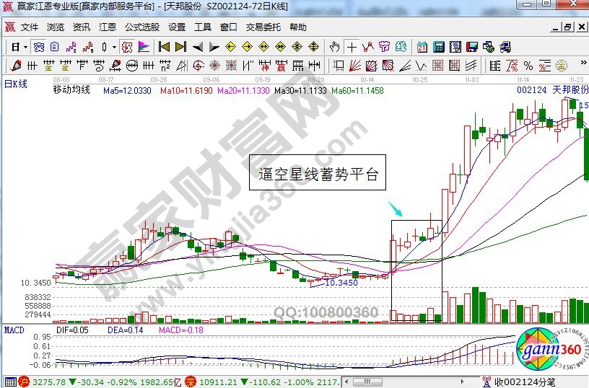
Task: Expand the 日 period dropdown arrow
Action: (x=25, y=47)
